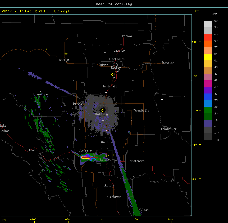This screenshot has width=228, height=223.
Task: Click the RockyMH label
Action: click(x=65, y=60)
